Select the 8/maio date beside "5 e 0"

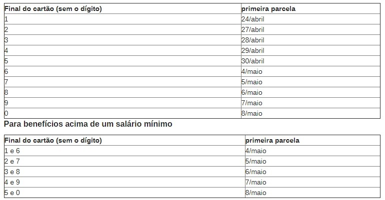pos(255,193)
